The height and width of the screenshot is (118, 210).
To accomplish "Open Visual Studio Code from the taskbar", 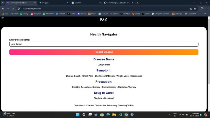I will [x=120, y=115].
